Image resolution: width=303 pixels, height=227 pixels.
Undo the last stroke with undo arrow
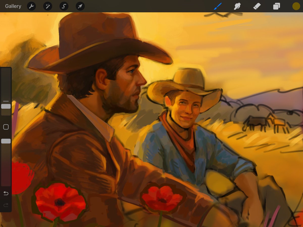tap(6, 193)
